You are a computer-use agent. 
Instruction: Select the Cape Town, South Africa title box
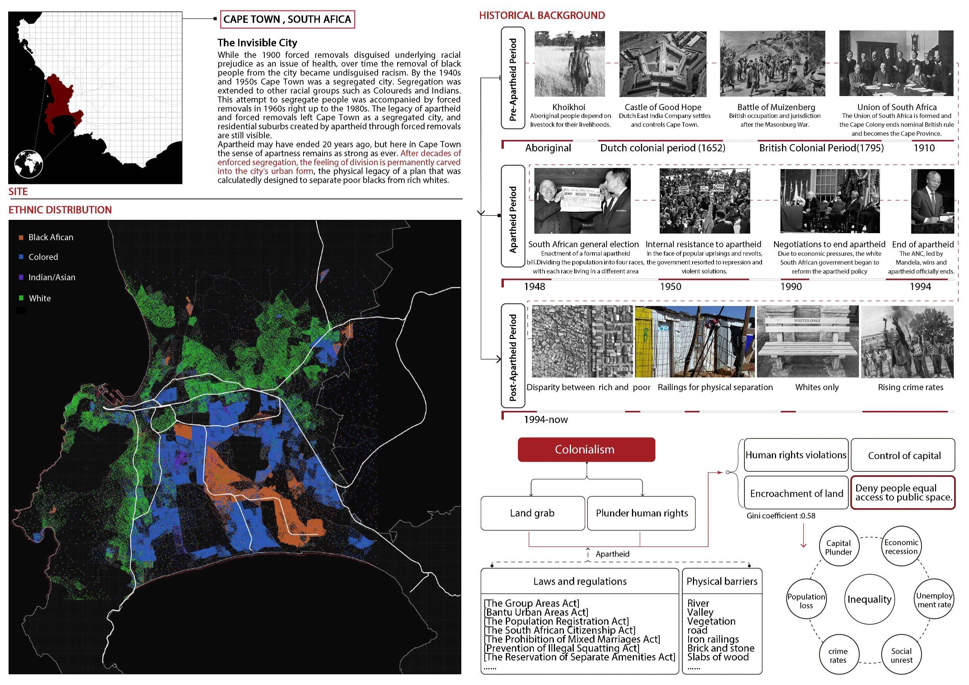(287, 20)
